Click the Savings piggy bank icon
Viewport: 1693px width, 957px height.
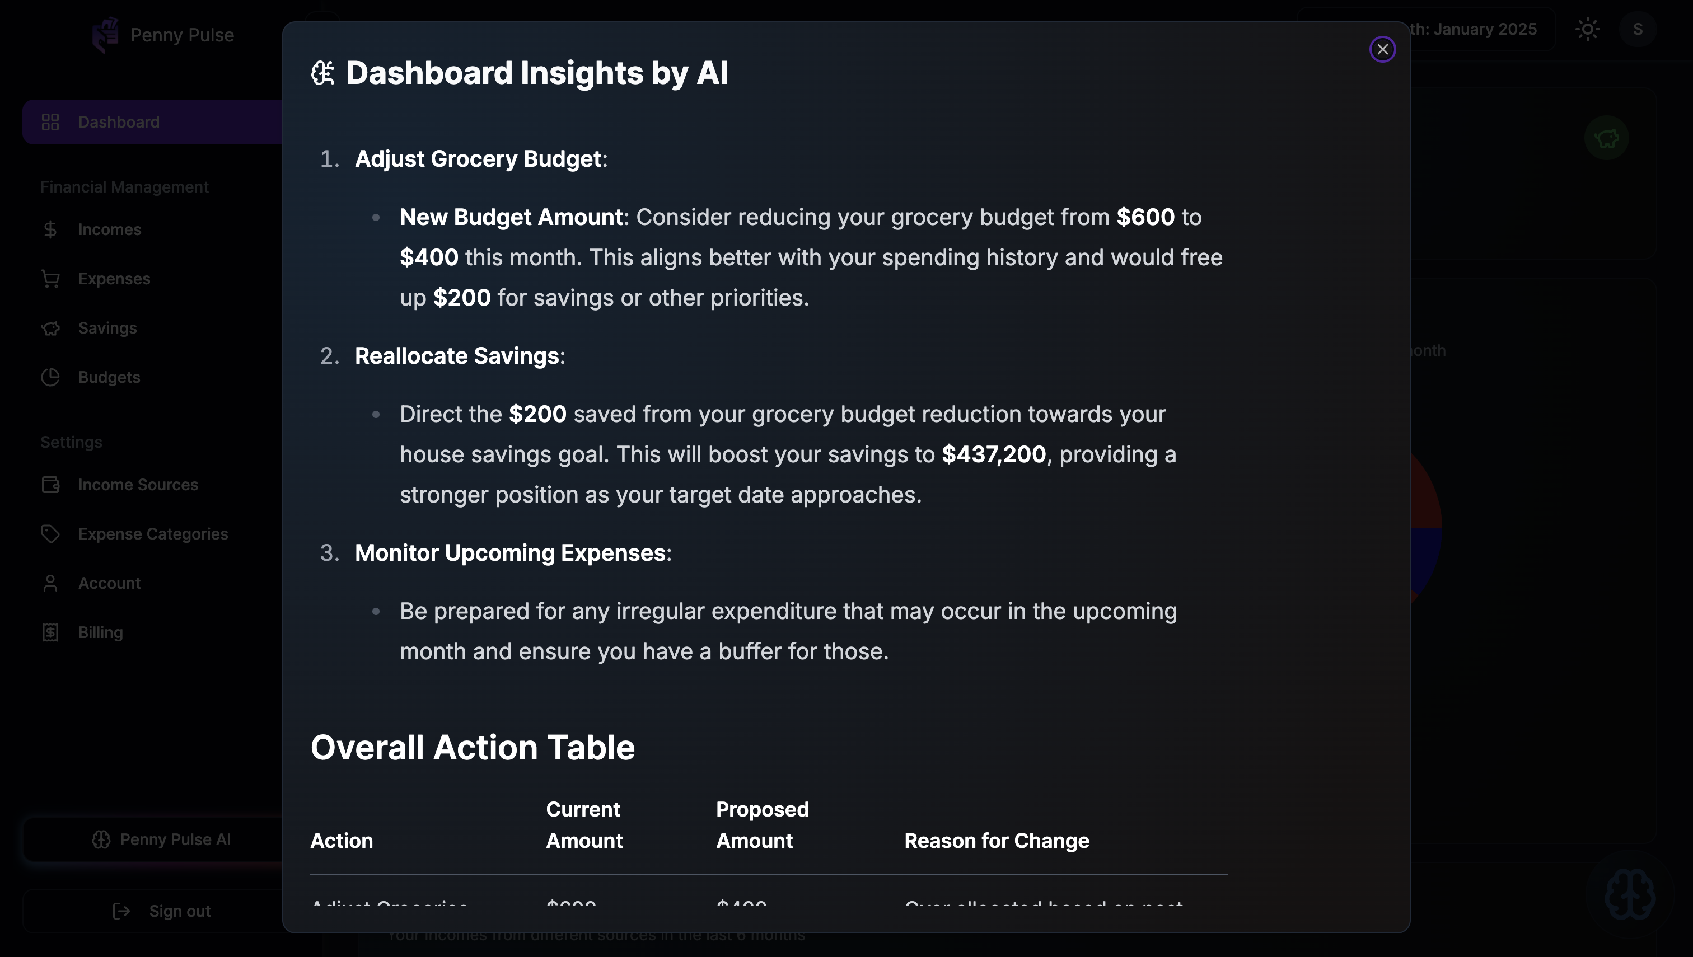[x=50, y=328]
